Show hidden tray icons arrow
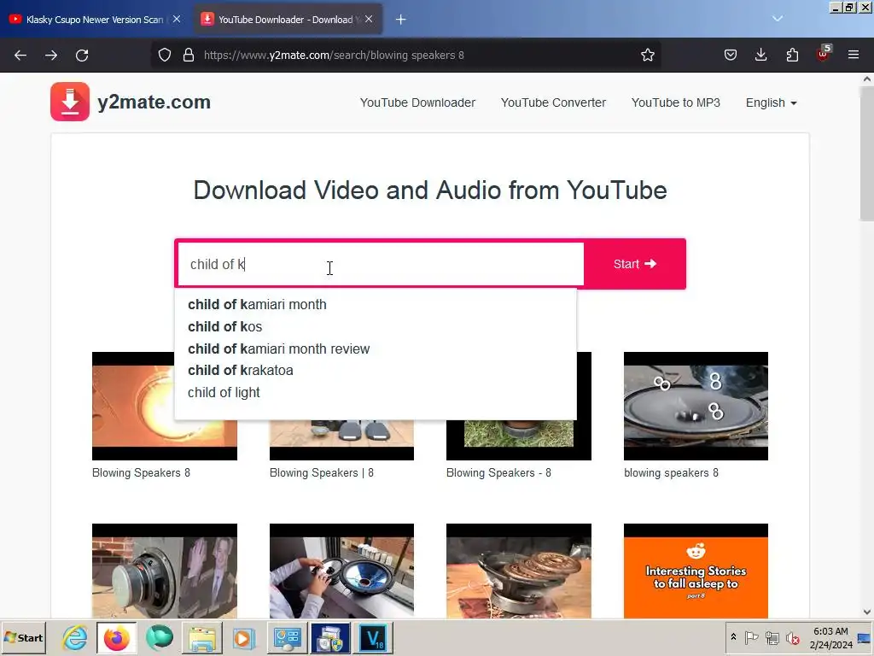This screenshot has width=874, height=656. [x=733, y=637]
